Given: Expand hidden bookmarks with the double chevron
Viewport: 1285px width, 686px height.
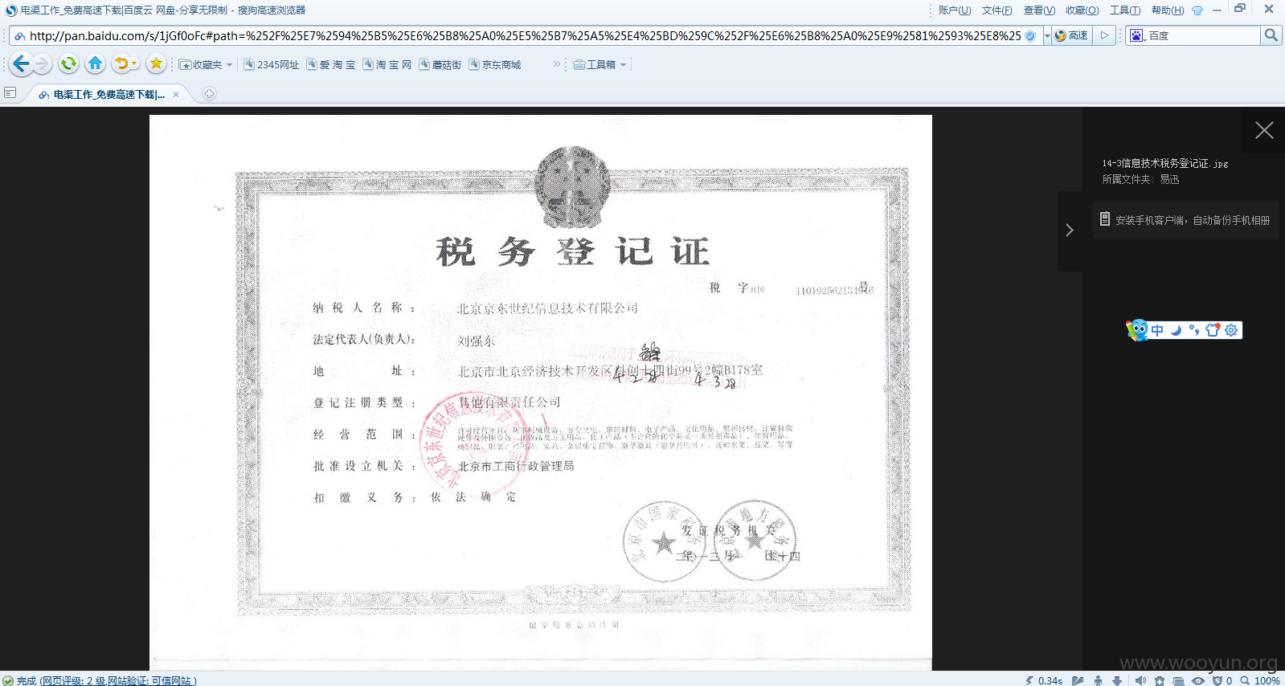Looking at the screenshot, I should pos(556,64).
